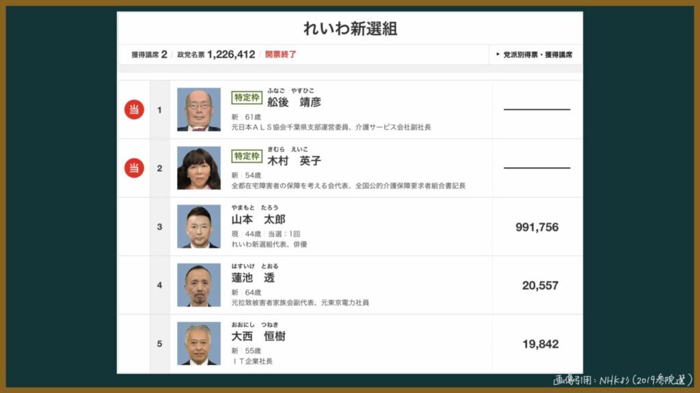This screenshot has width=700, height=393.
Task: Click the vote count 20,557
Action: (x=540, y=286)
